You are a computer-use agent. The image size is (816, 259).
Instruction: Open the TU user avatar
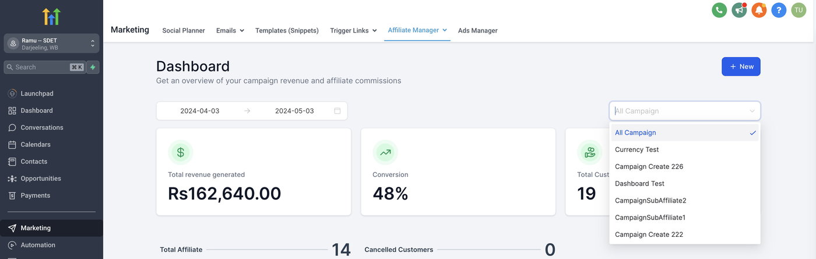(799, 10)
